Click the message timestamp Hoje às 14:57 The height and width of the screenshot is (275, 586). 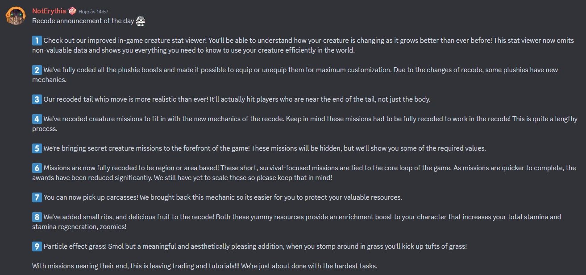click(x=94, y=12)
